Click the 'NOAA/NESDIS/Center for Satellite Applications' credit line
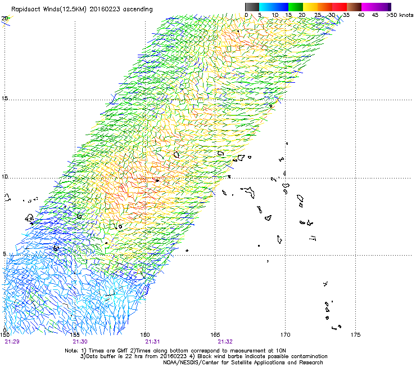The width and height of the screenshot is (416, 366). point(243,363)
